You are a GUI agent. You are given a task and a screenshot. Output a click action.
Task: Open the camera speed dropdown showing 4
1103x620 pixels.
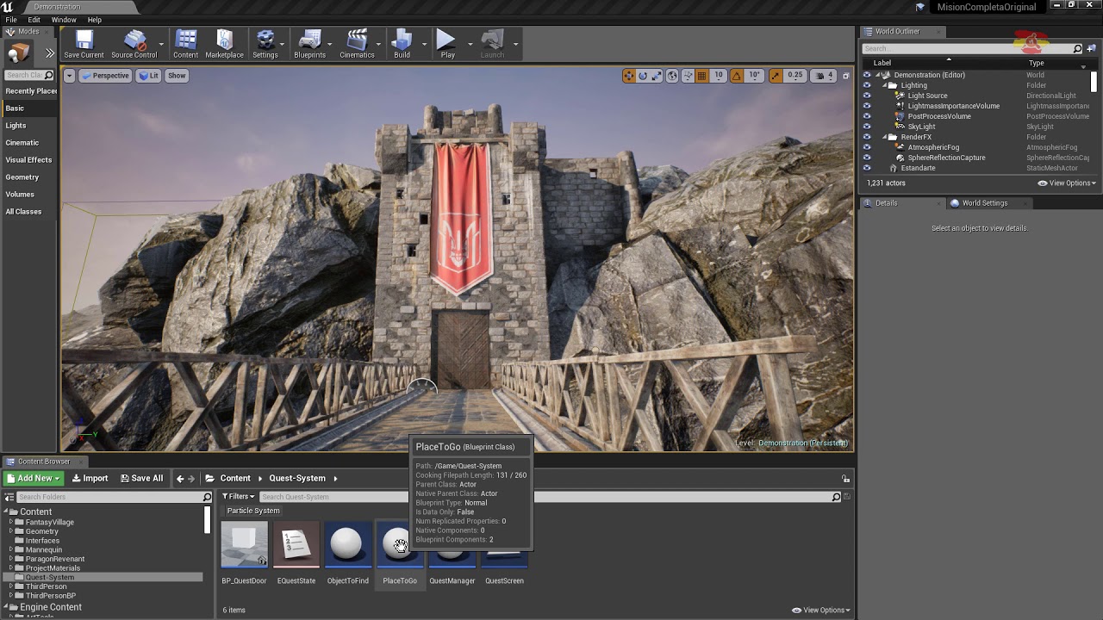[826, 76]
